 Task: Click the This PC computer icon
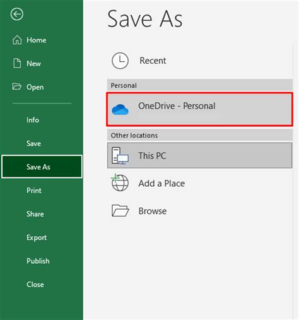pos(120,156)
